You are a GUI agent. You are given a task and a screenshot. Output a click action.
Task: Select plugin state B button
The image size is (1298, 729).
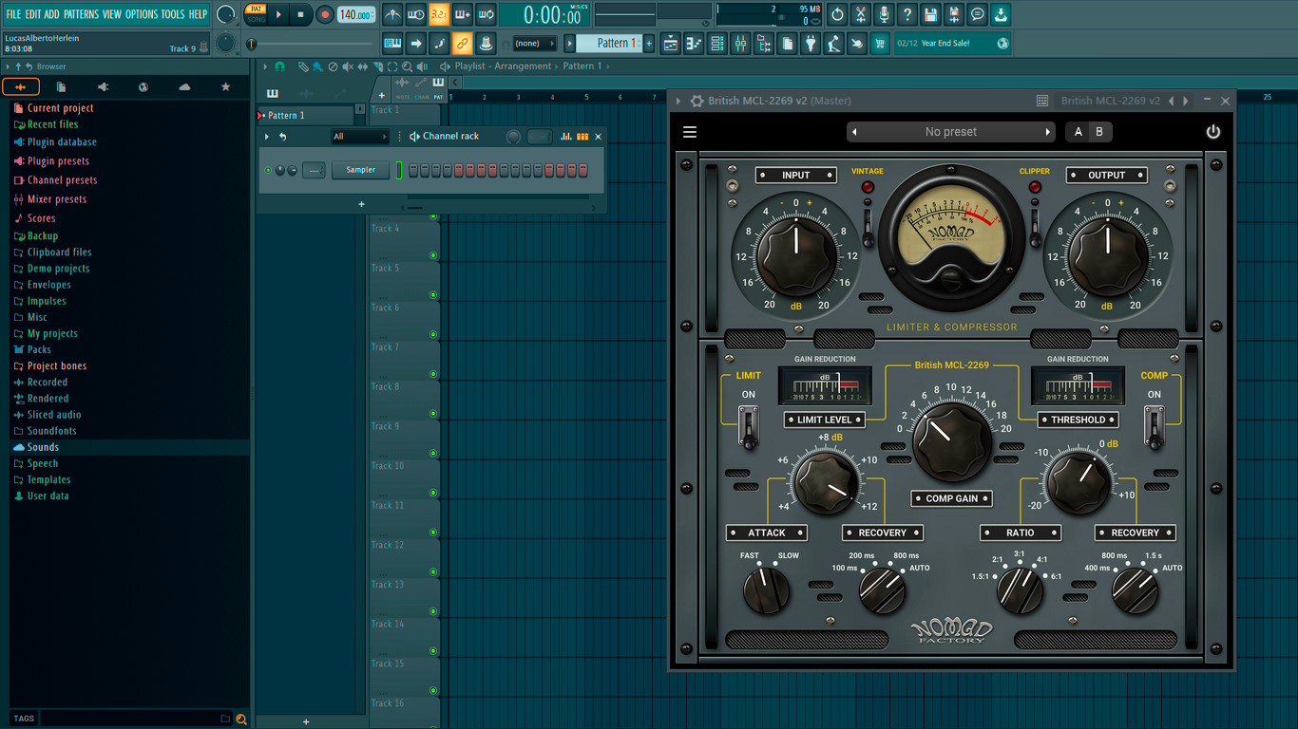coord(1099,132)
